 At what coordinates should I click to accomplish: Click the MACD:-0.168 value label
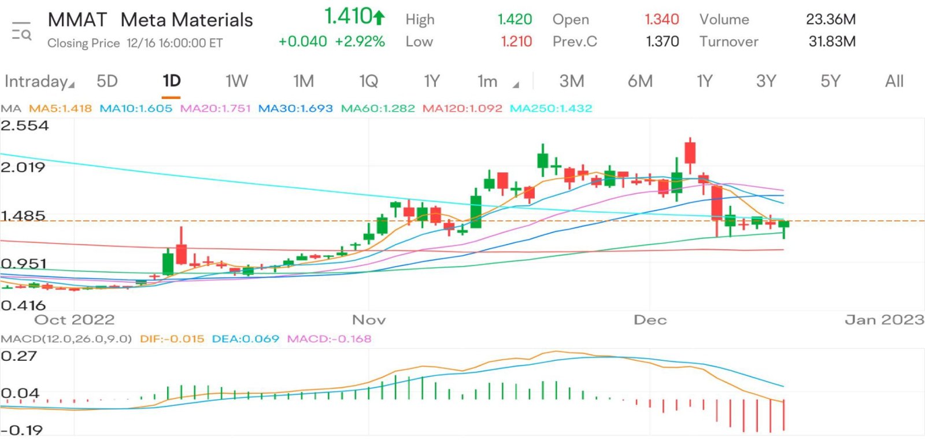(329, 339)
